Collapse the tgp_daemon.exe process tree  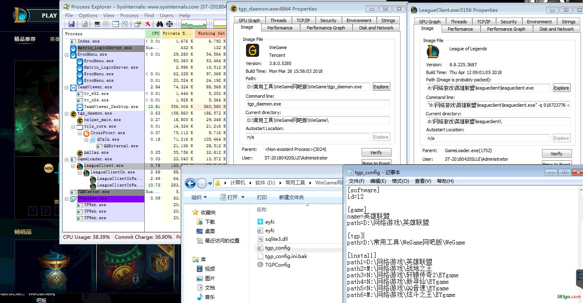pyautogui.click(x=67, y=113)
